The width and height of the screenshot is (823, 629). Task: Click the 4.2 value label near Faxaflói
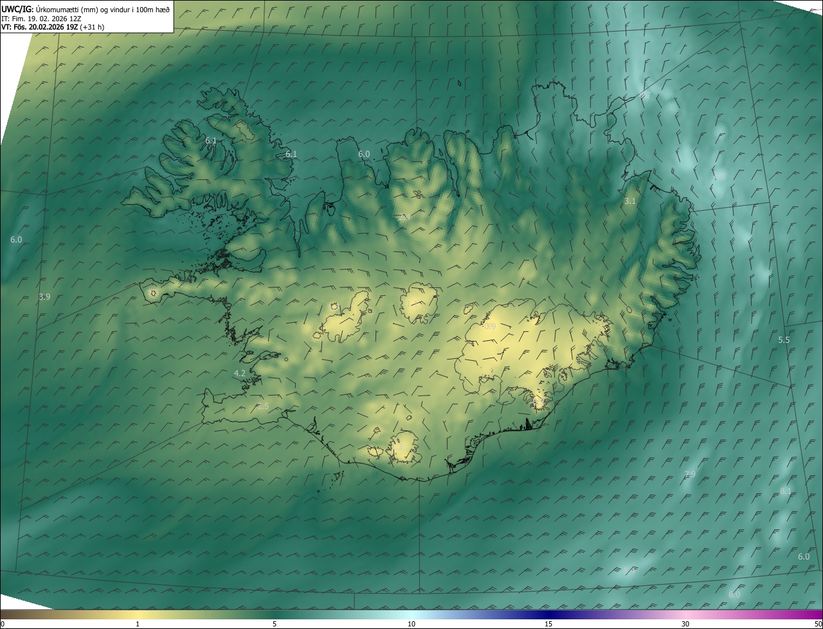[x=239, y=373]
